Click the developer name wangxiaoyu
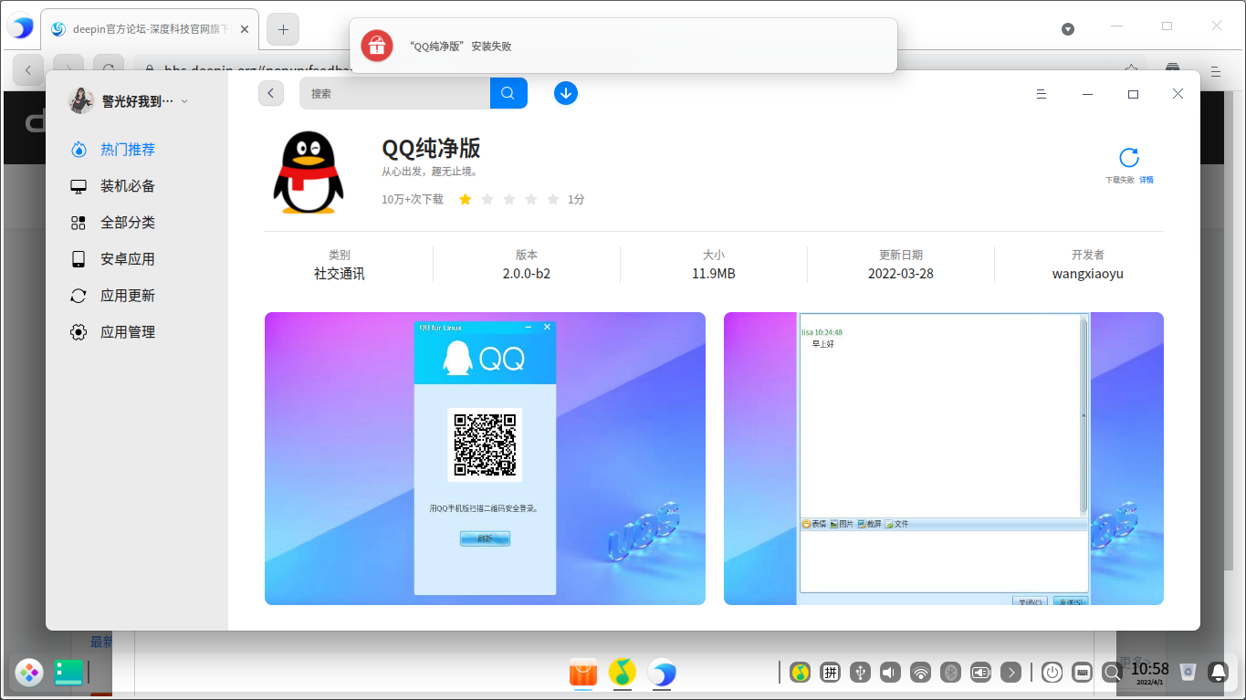 (x=1088, y=274)
